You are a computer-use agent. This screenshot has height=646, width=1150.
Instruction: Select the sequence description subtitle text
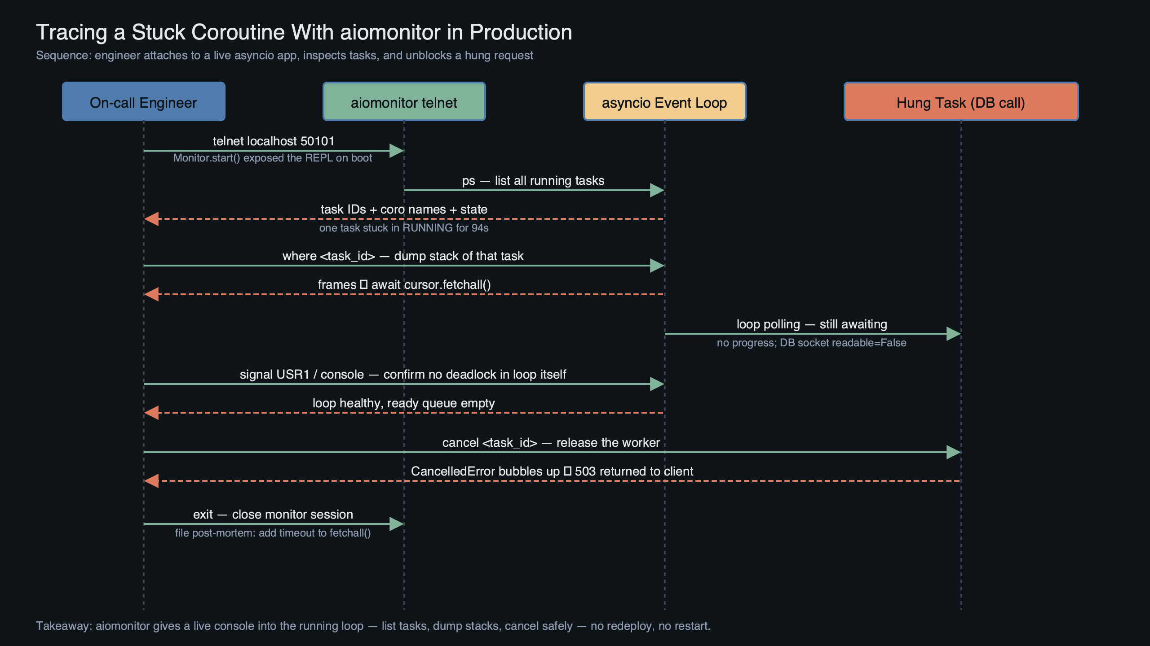tap(285, 55)
